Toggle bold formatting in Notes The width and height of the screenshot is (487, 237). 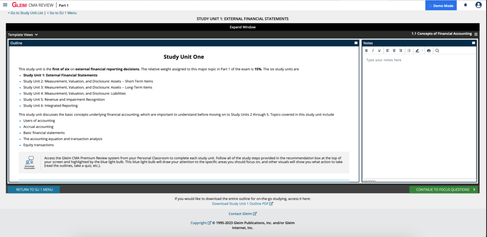(366, 51)
